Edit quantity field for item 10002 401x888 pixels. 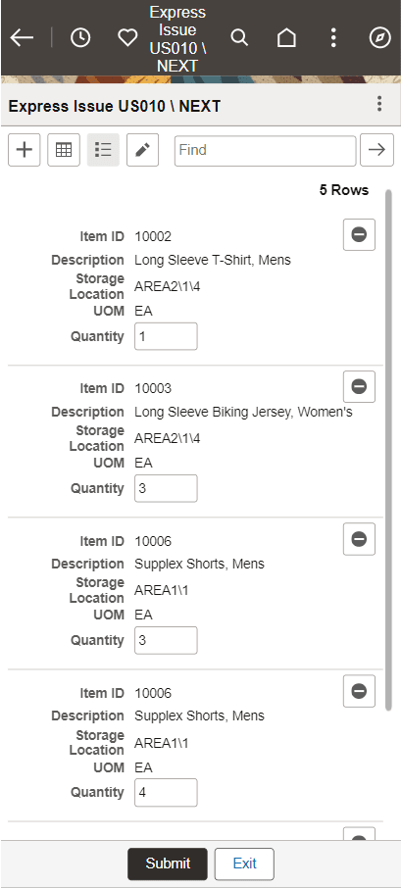click(x=166, y=336)
